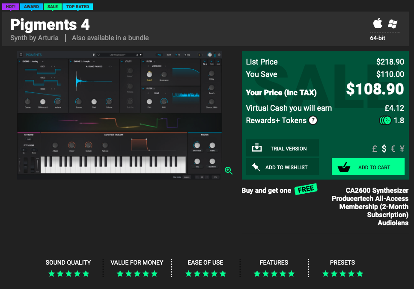This screenshot has width=414, height=289.
Task: Click the $218.90 list price value
Action: pos(390,62)
